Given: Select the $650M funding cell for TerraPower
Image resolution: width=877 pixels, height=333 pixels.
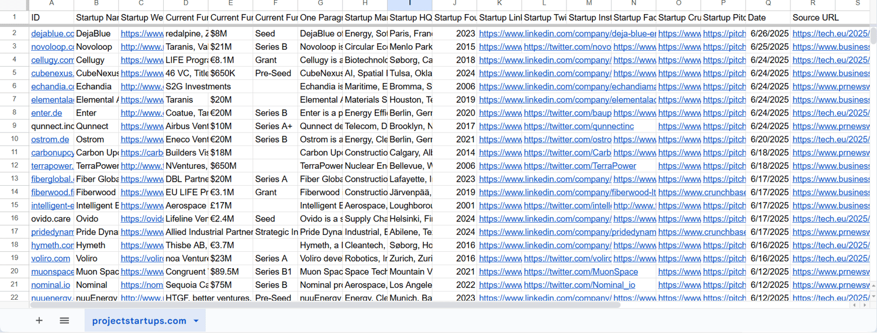Looking at the screenshot, I should coord(230,166).
